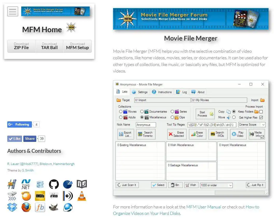The height and width of the screenshot is (218, 274).
Task: Open the GitHub octocat icon
Action: coord(54,184)
